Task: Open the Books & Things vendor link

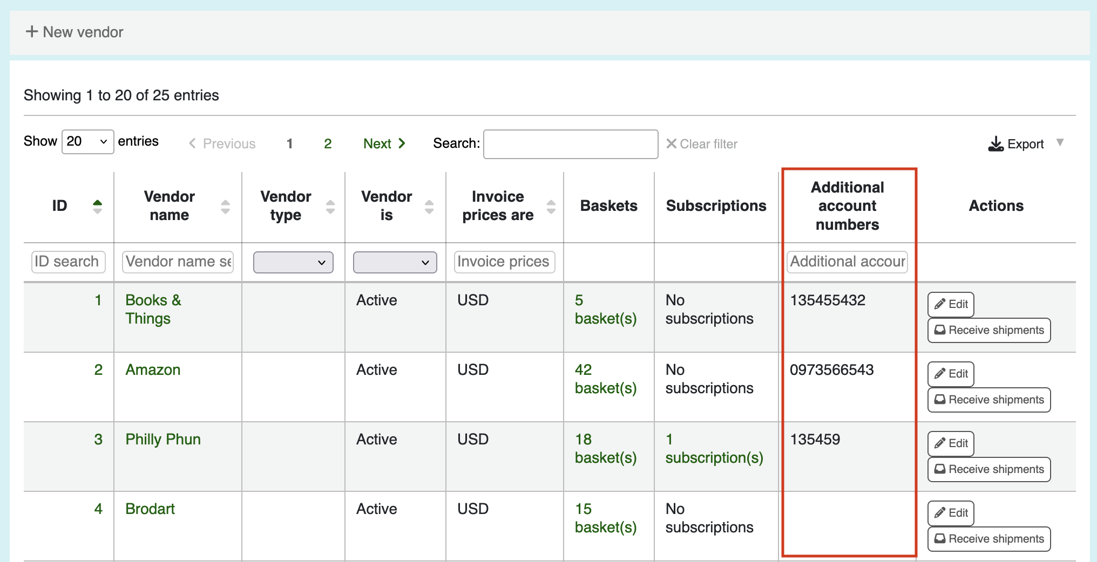Action: (153, 309)
